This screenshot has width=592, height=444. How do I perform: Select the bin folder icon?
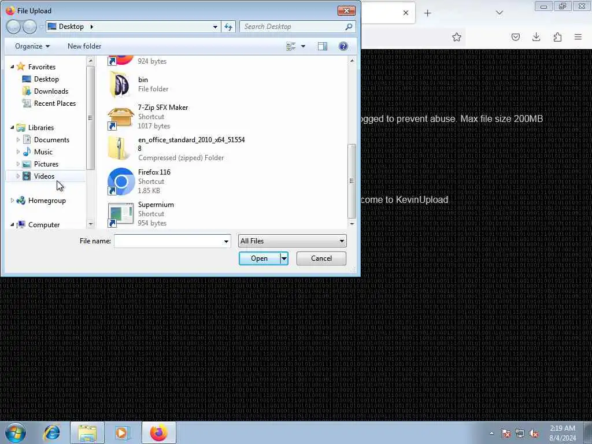(x=121, y=84)
